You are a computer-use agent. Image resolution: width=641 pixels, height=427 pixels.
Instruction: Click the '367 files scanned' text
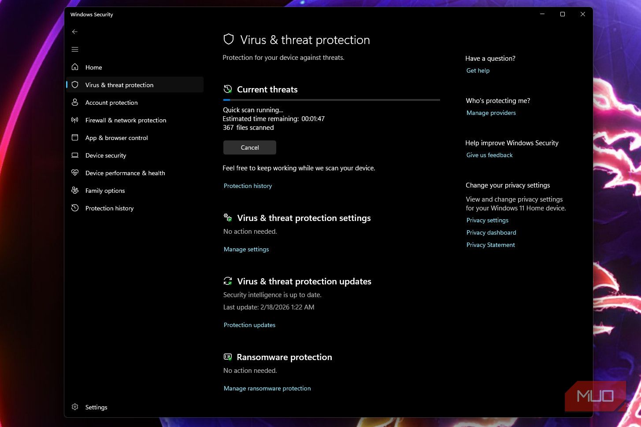point(248,128)
